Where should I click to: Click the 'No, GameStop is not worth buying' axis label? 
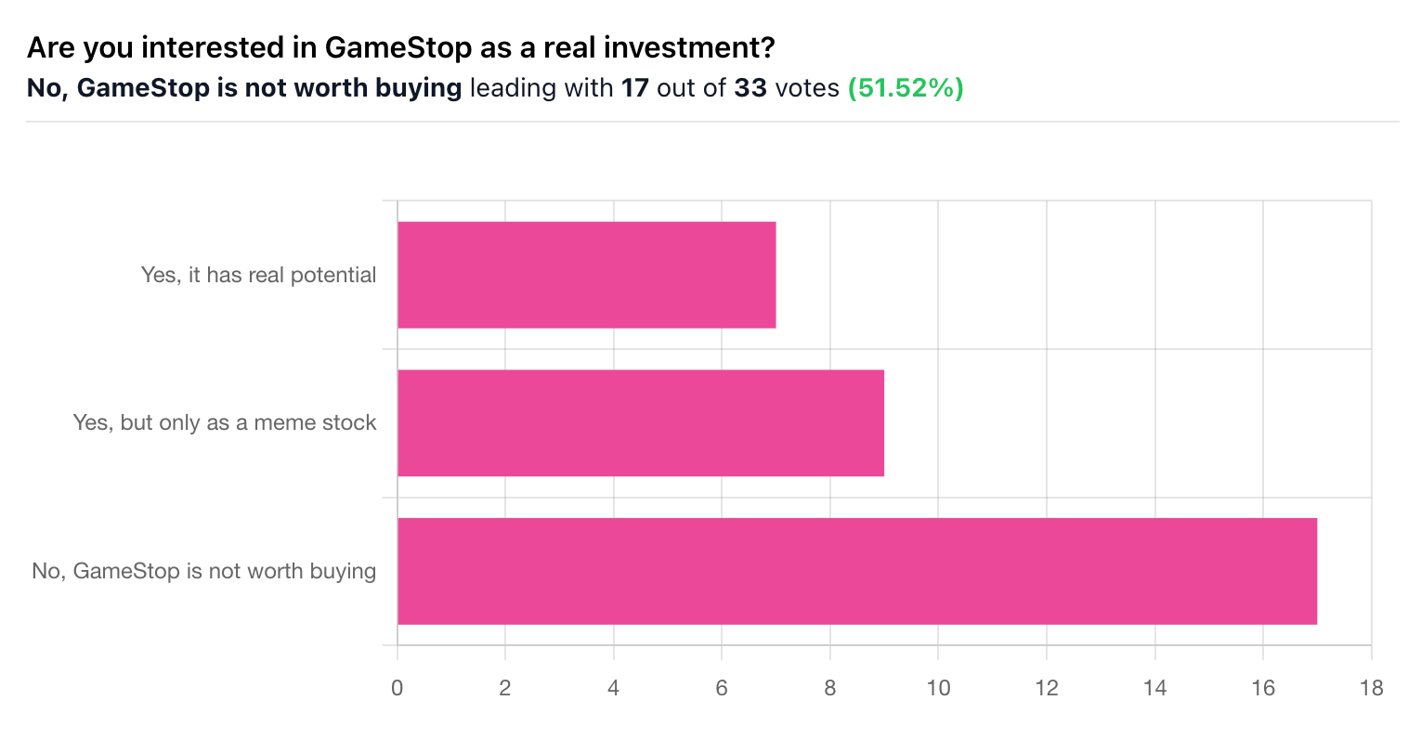point(203,571)
